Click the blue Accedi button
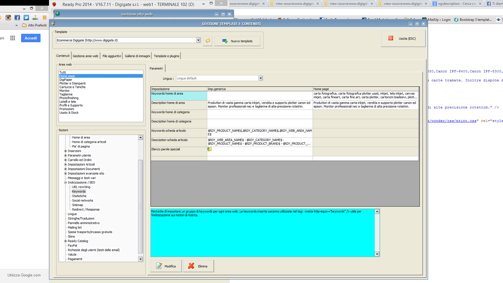Image resolution: width=503 pixels, height=283 pixels. point(31,38)
